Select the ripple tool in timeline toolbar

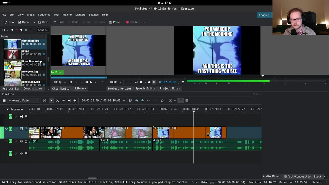coord(75,100)
